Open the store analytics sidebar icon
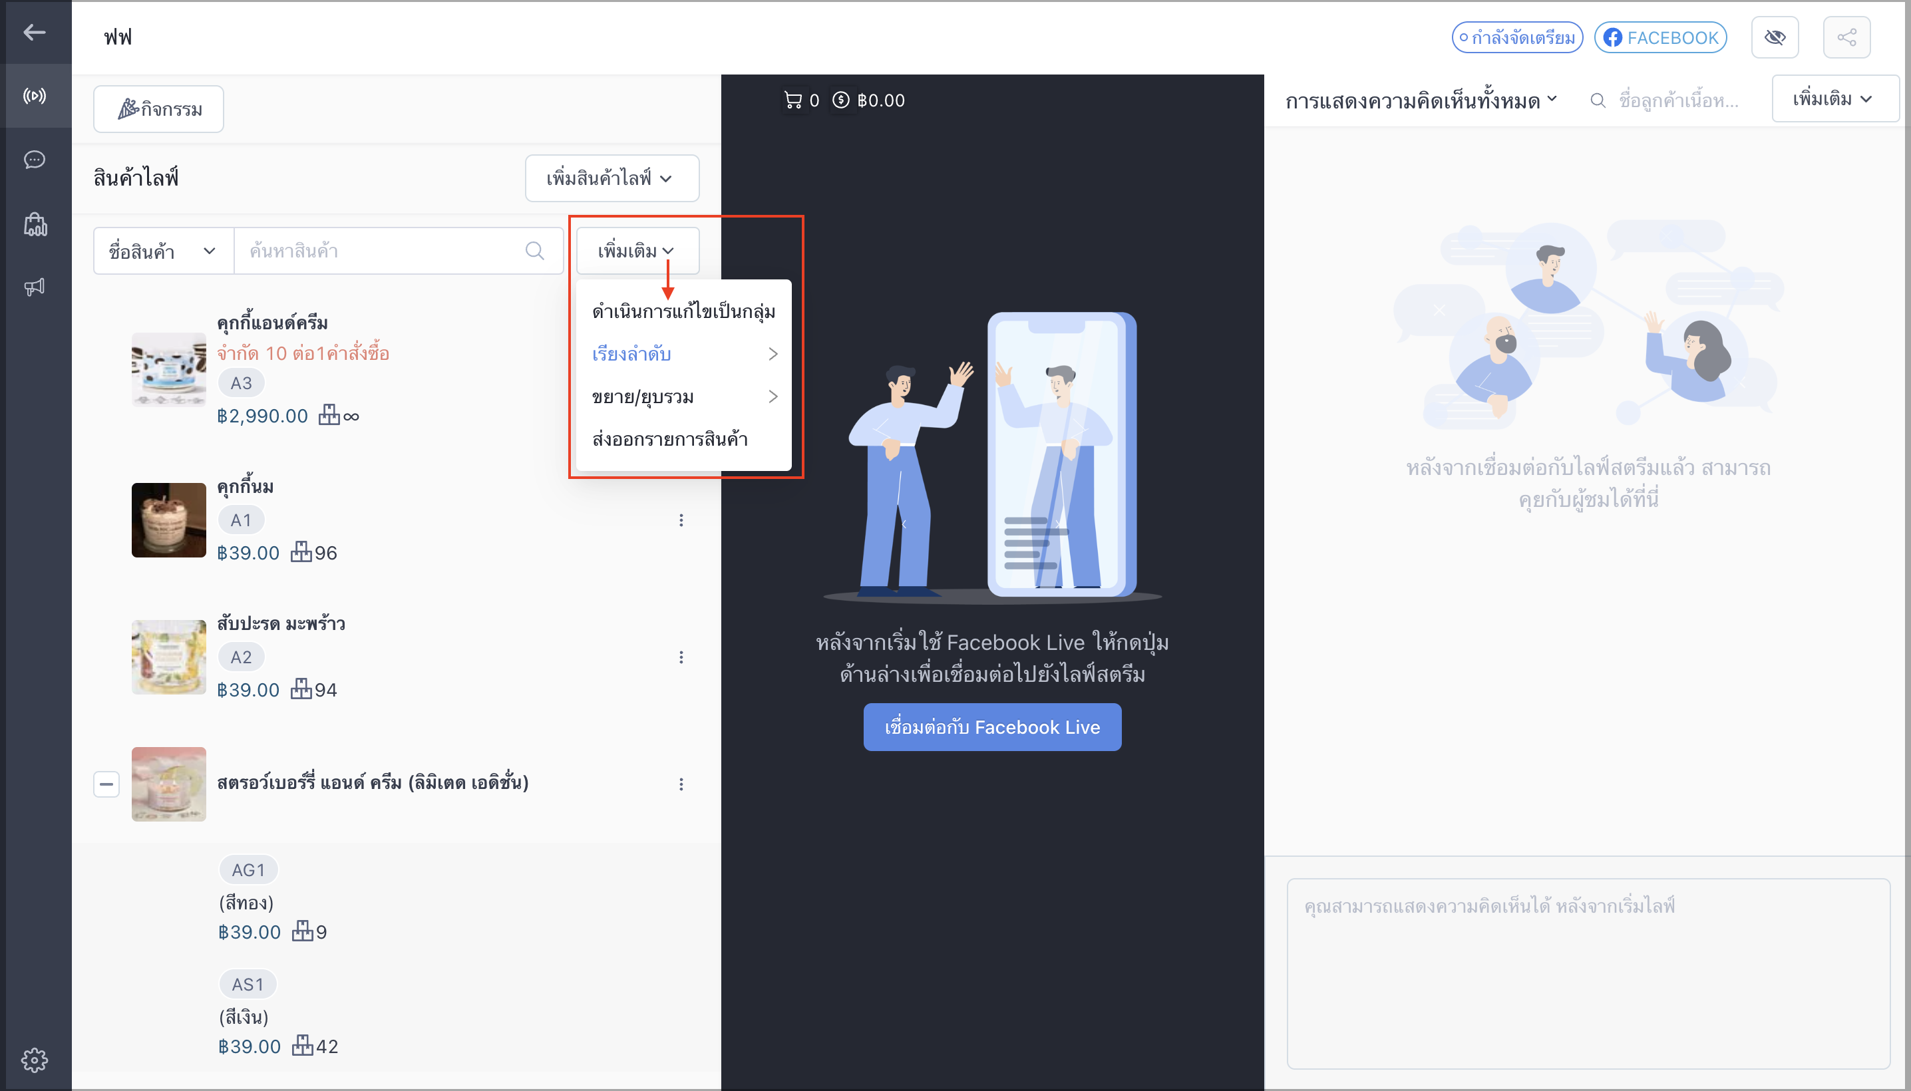 [35, 224]
